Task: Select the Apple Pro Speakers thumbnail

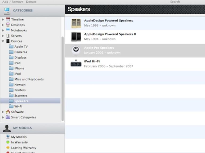Action: coord(76,51)
